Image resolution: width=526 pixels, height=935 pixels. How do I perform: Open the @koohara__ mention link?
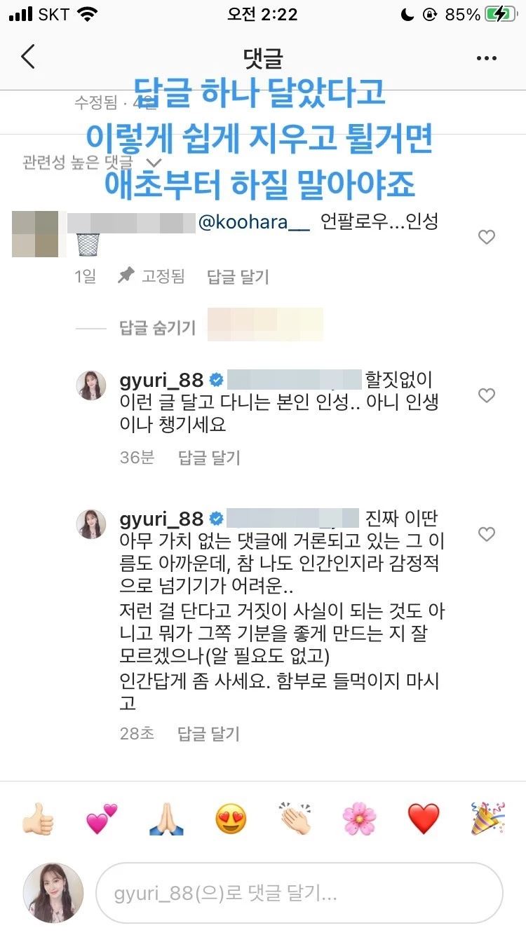coord(254,223)
